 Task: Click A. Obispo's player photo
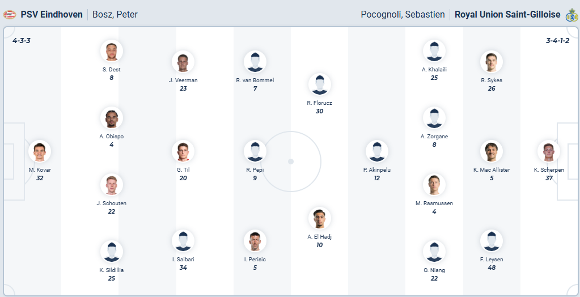(x=112, y=118)
